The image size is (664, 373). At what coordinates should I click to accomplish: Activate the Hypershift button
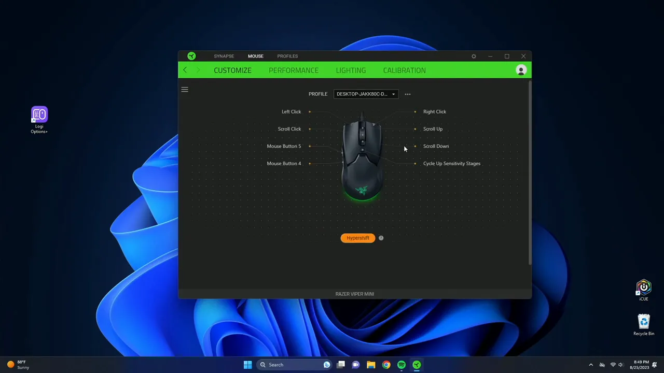coord(357,238)
